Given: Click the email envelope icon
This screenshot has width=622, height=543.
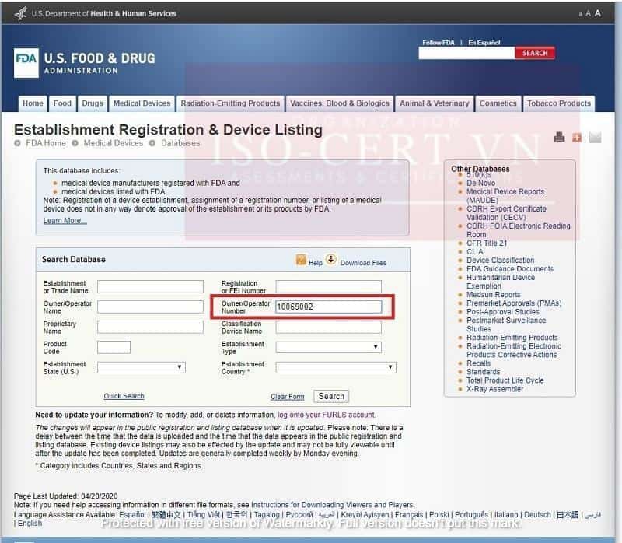Looking at the screenshot, I should tap(595, 138).
